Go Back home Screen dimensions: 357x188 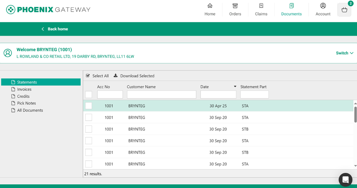(55, 29)
